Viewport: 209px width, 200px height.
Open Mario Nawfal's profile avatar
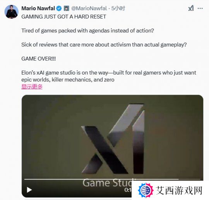point(11,12)
